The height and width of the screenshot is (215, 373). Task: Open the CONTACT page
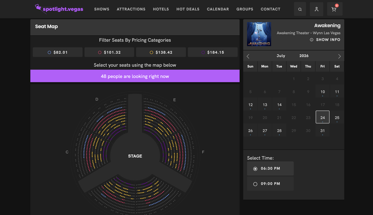pos(271,9)
